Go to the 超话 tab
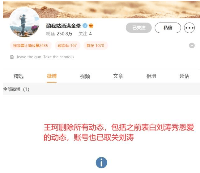The width and height of the screenshot is (200, 173). 185,76
